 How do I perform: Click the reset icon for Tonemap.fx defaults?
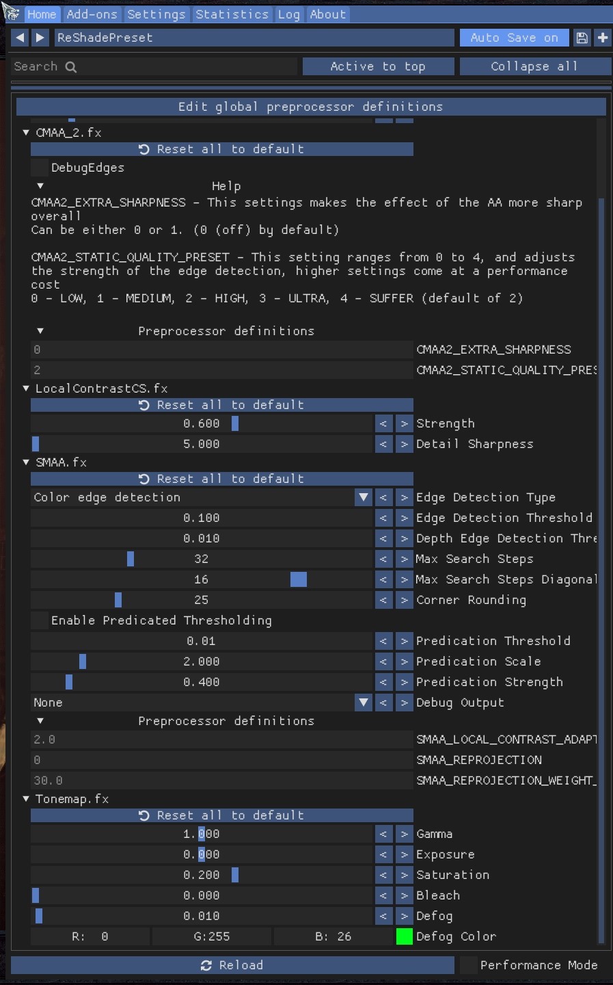[x=143, y=815]
